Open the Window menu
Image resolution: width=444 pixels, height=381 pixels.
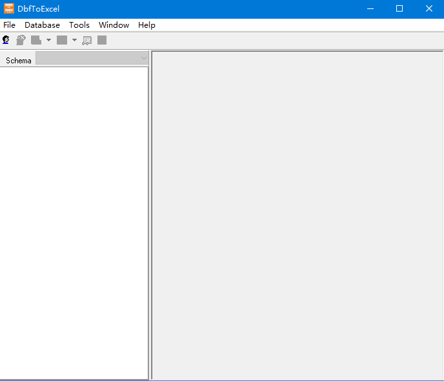pyautogui.click(x=114, y=25)
